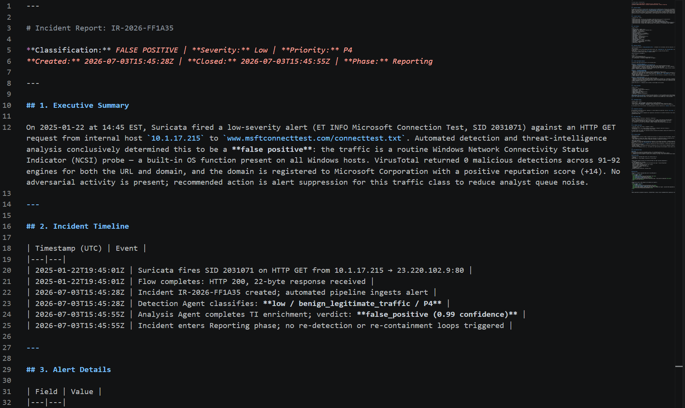This screenshot has height=408, width=685.
Task: Click the Incident Report IR-2026-FF1A35 title line
Action: pyautogui.click(x=100, y=28)
